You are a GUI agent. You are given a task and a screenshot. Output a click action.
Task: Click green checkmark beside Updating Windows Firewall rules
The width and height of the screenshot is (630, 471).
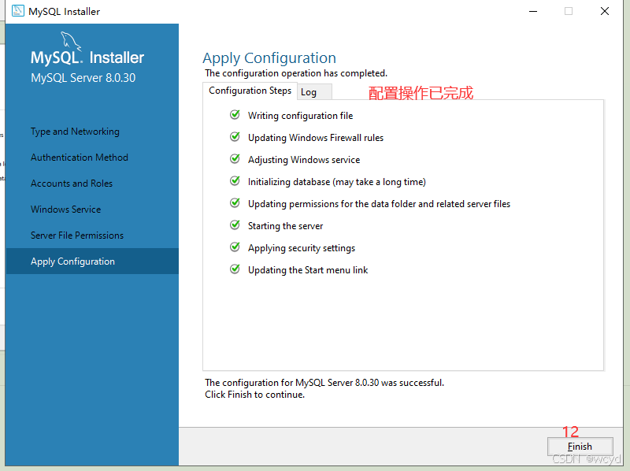coord(235,137)
